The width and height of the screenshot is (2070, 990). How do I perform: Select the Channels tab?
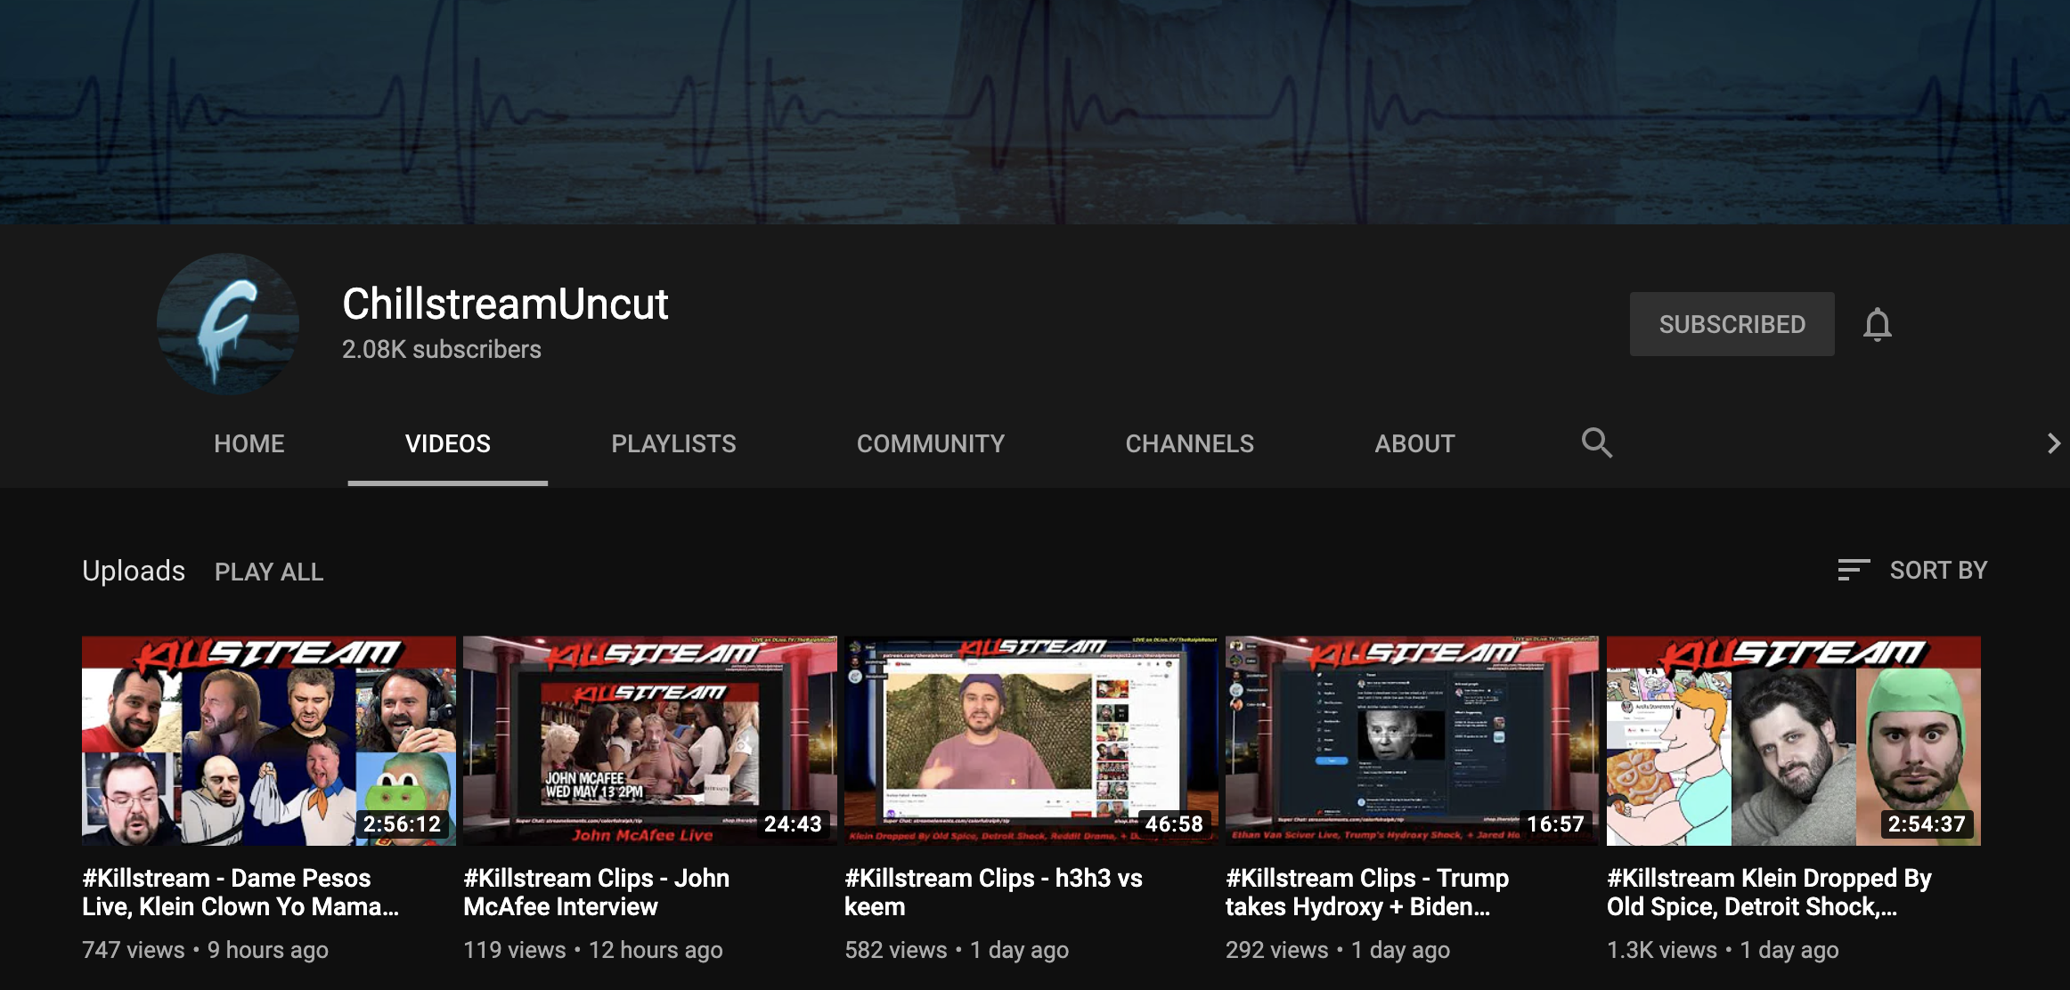click(x=1189, y=443)
